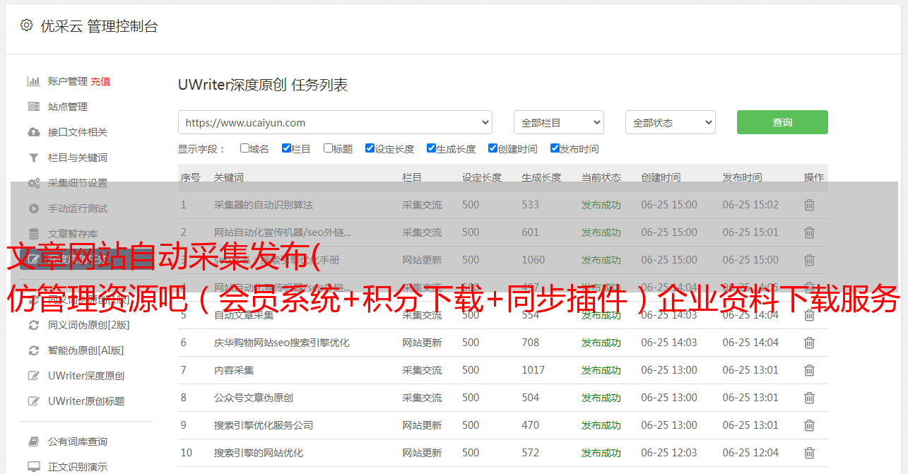Screen dimensions: 908x474
Task: Uncheck the 发布时间 checkbox
Action: [x=555, y=148]
